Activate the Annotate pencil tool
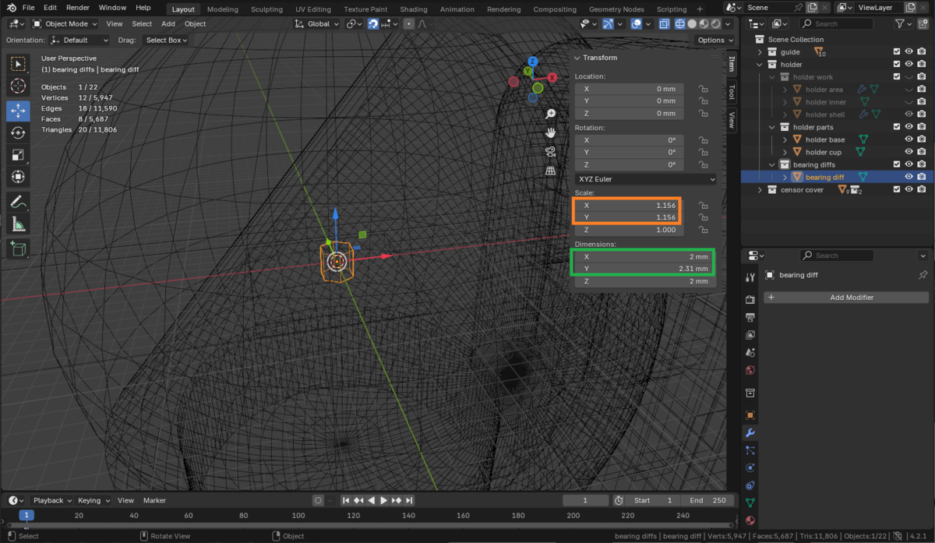This screenshot has height=543, width=935. pos(19,202)
